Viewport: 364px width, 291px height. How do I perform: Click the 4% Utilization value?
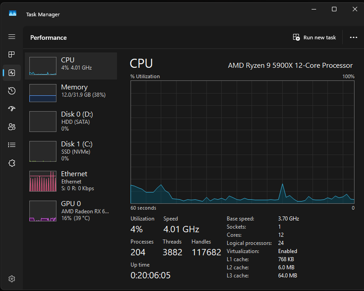tap(136, 229)
